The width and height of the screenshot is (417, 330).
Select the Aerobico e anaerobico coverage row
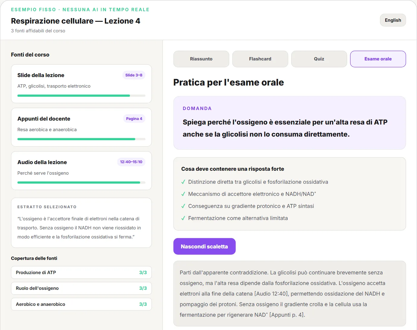tap(81, 304)
